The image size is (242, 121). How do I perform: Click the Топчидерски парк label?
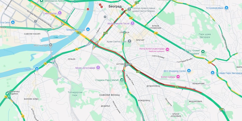75,94
